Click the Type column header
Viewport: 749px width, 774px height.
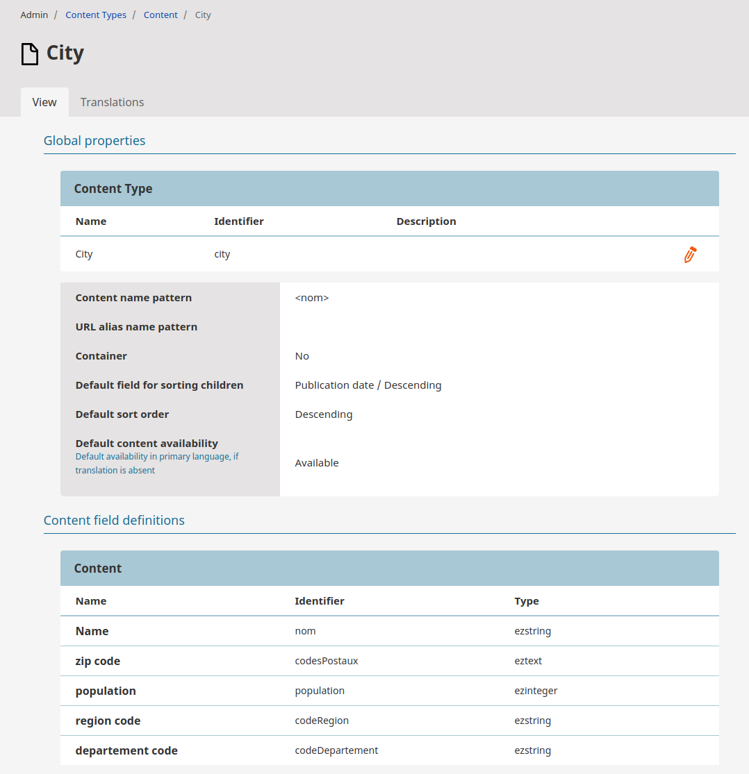pos(527,601)
